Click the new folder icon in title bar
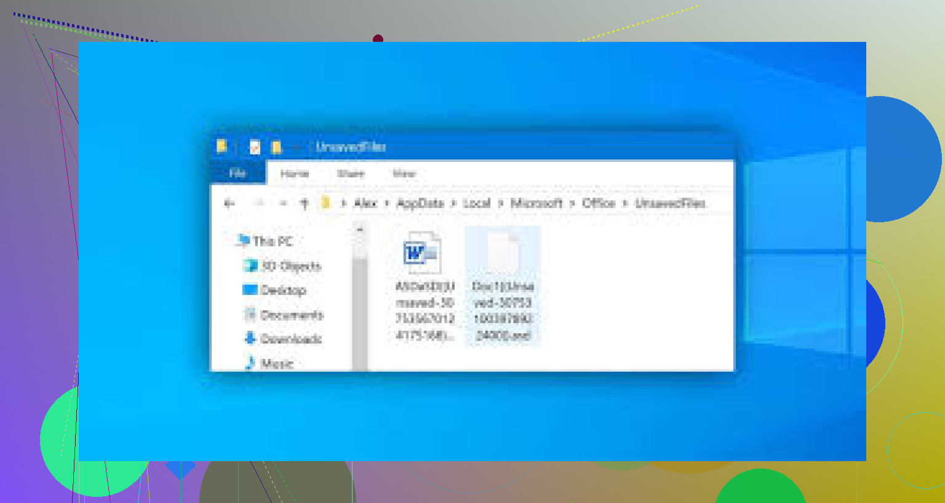 click(276, 147)
